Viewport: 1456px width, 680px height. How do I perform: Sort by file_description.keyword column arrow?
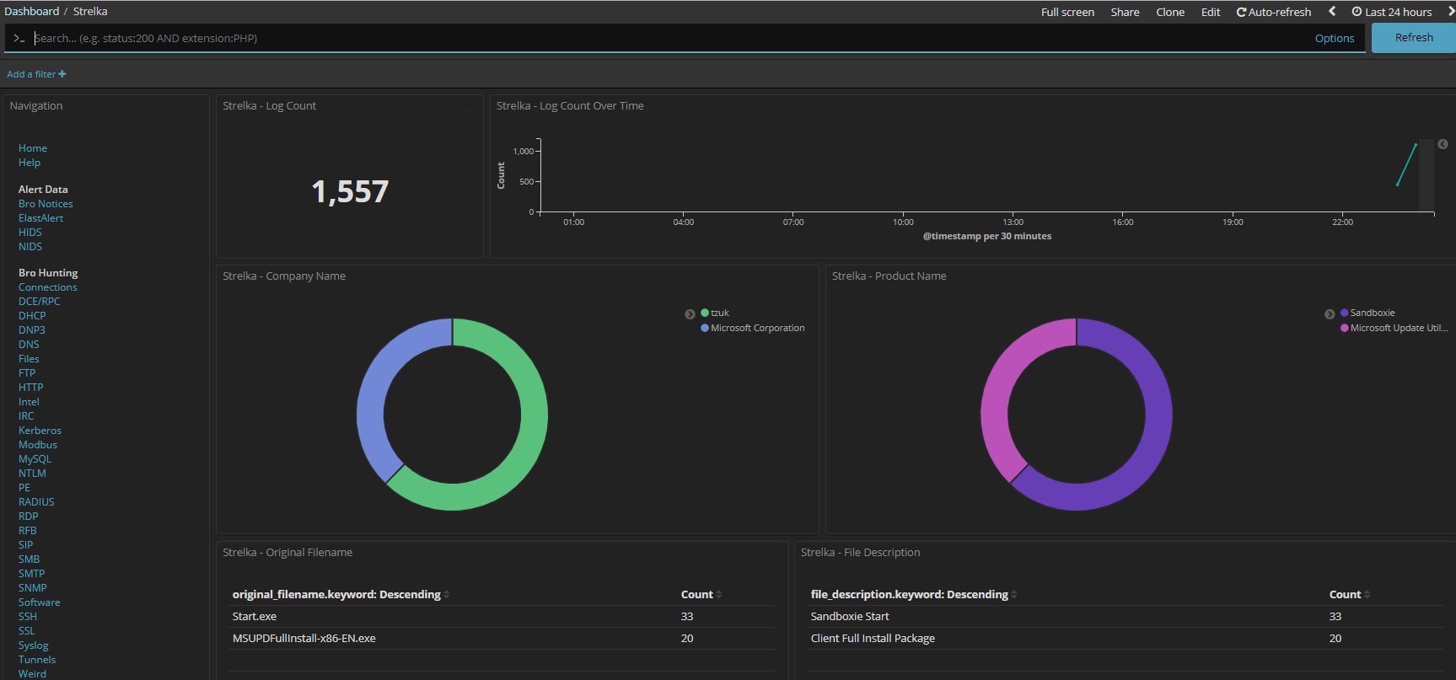[1014, 595]
